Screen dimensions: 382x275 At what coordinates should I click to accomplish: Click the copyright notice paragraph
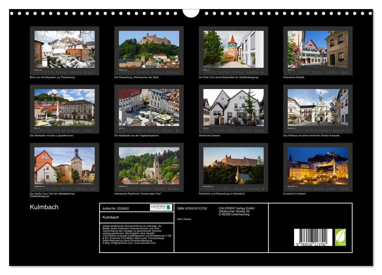(137, 234)
